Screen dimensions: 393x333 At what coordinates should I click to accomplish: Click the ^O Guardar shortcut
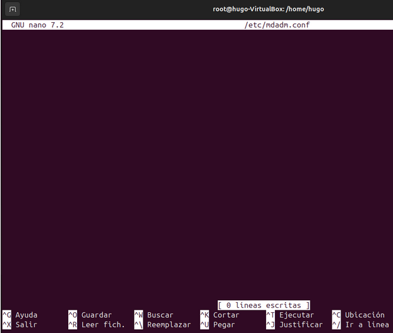[90, 315]
